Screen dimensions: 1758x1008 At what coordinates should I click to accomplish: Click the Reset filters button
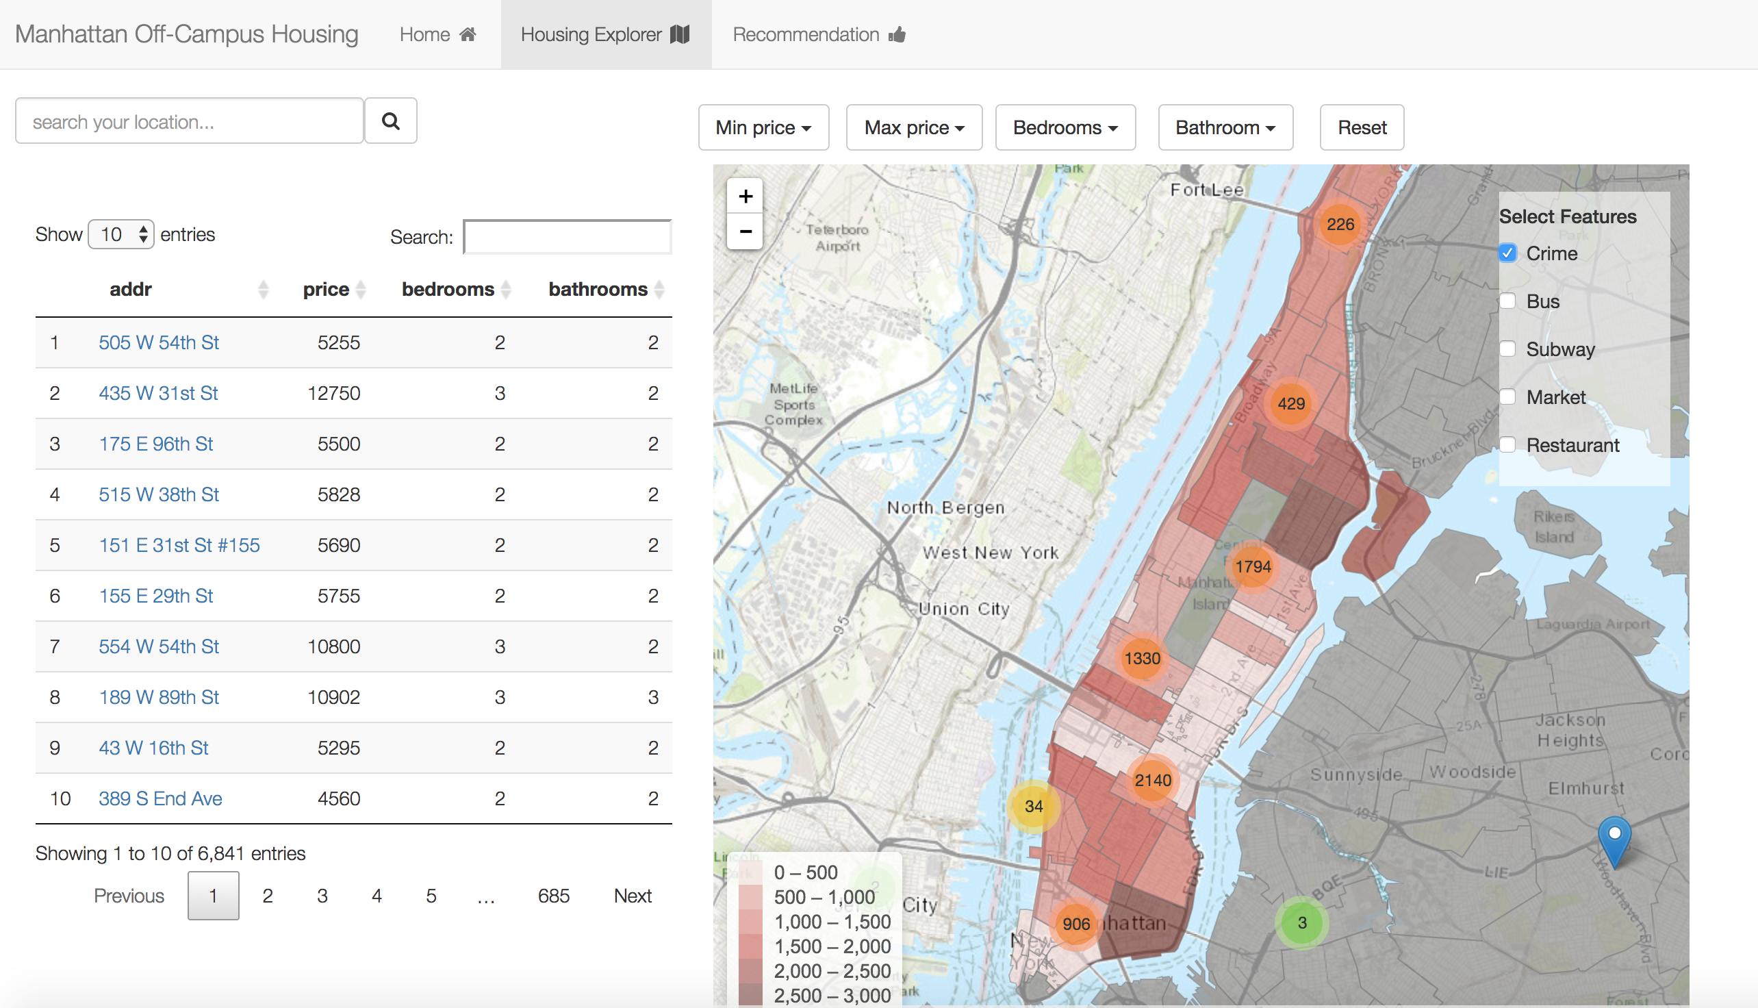tap(1362, 127)
